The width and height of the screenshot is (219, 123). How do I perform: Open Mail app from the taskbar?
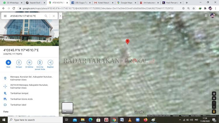click(75, 120)
